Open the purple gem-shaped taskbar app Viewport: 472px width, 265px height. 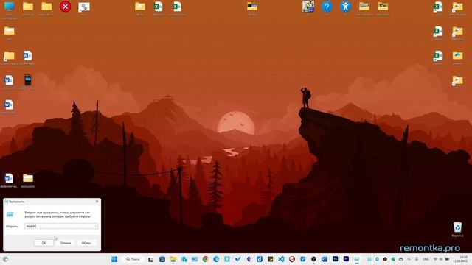tap(249, 259)
